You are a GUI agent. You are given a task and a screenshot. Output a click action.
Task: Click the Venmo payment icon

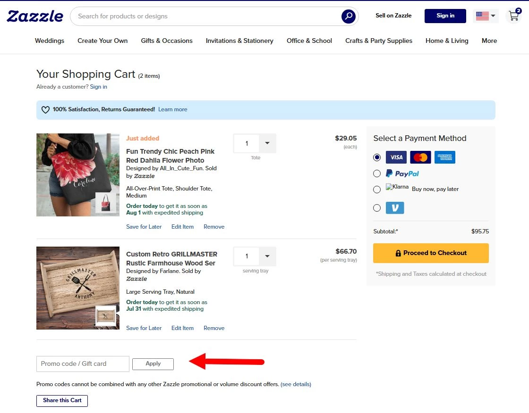click(395, 207)
